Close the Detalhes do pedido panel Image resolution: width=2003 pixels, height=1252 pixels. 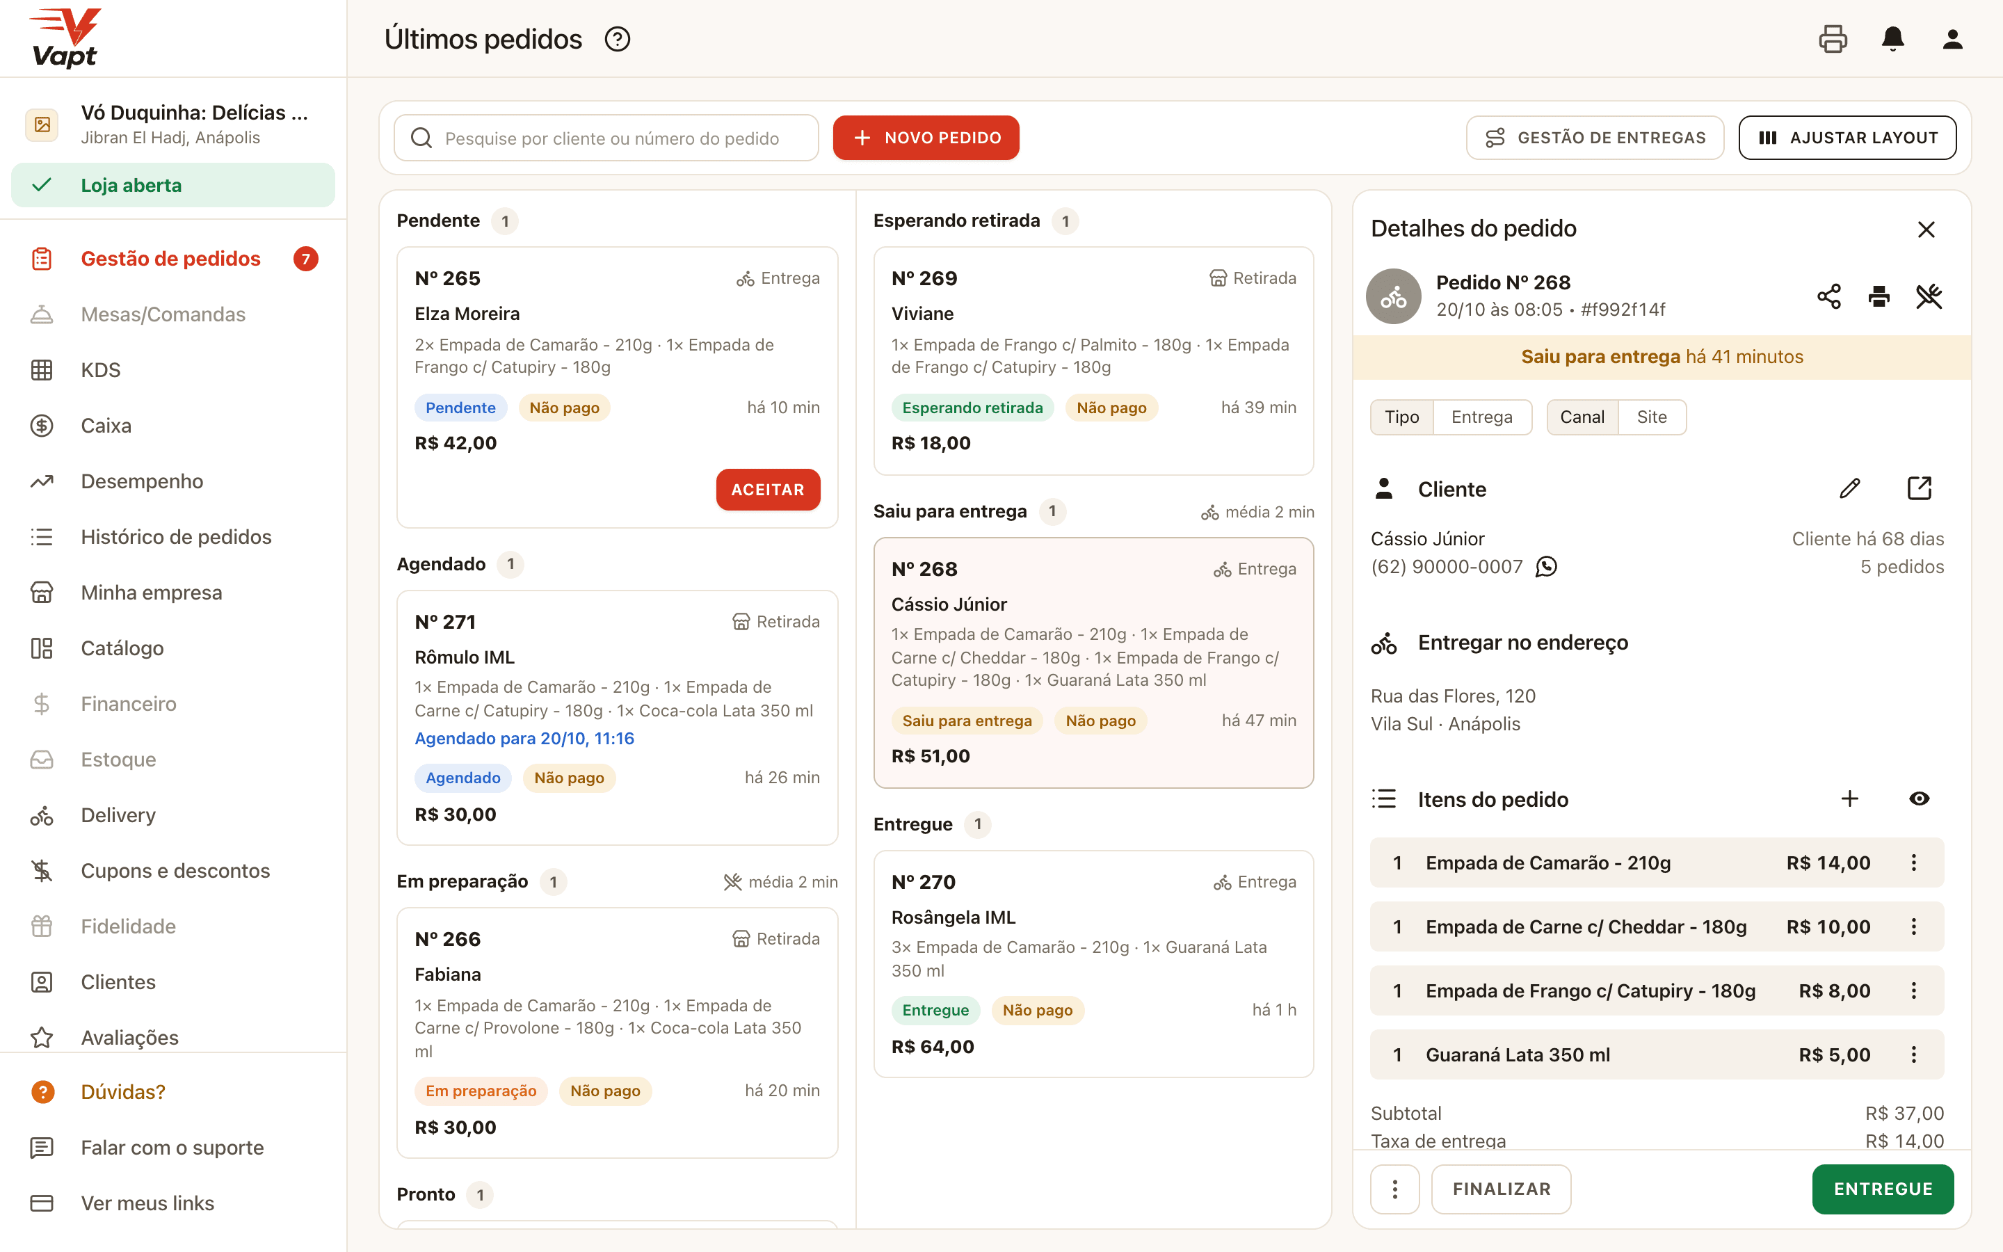click(x=1926, y=230)
